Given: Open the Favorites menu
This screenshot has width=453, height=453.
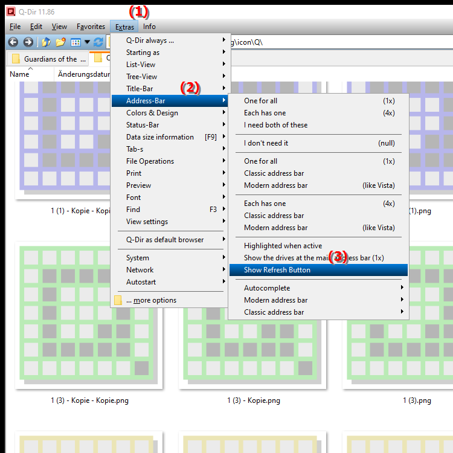Looking at the screenshot, I should pyautogui.click(x=91, y=27).
